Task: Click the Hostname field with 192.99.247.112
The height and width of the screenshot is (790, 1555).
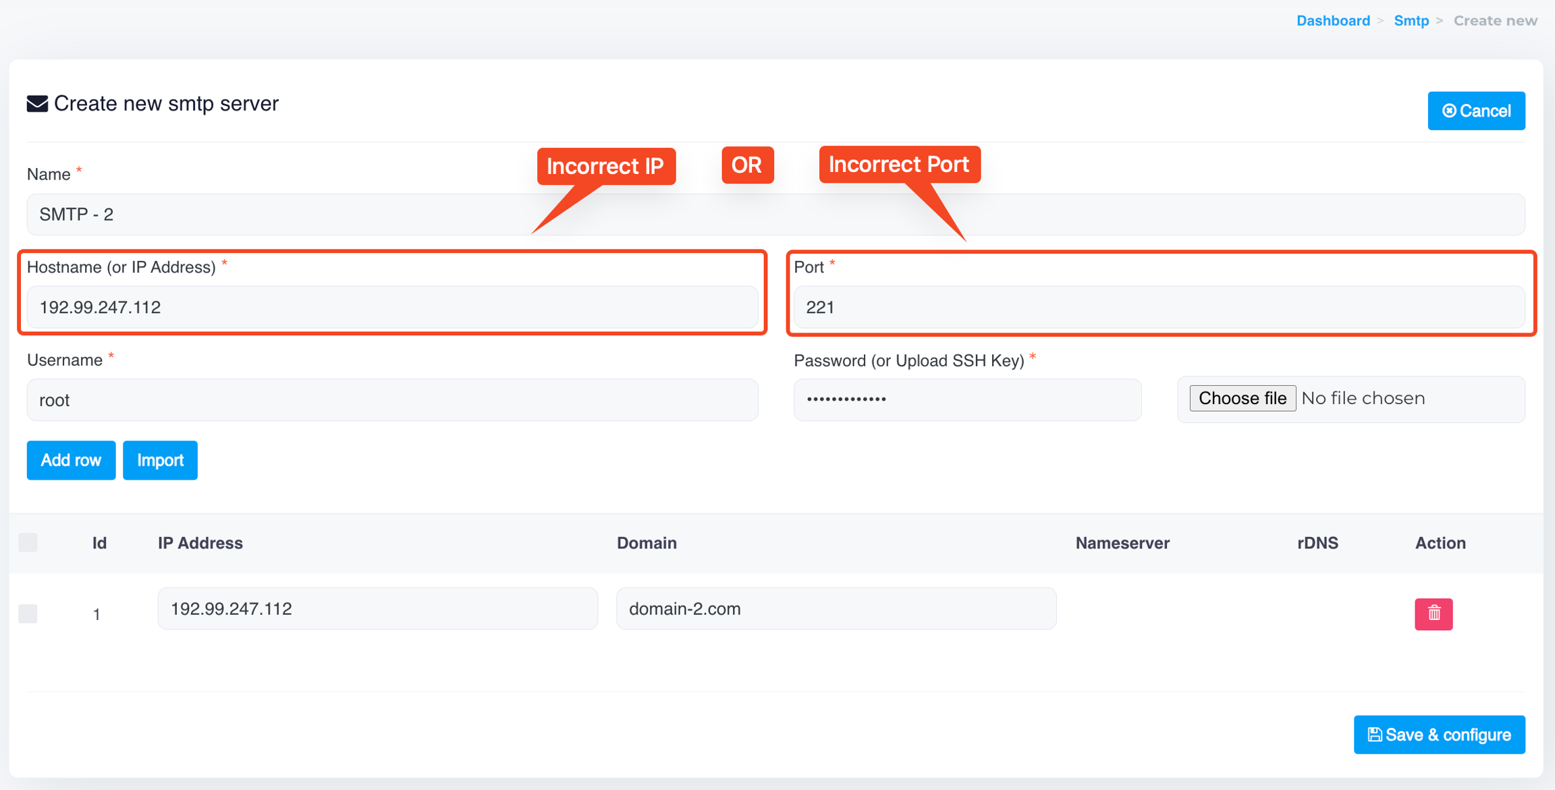Action: pyautogui.click(x=391, y=308)
